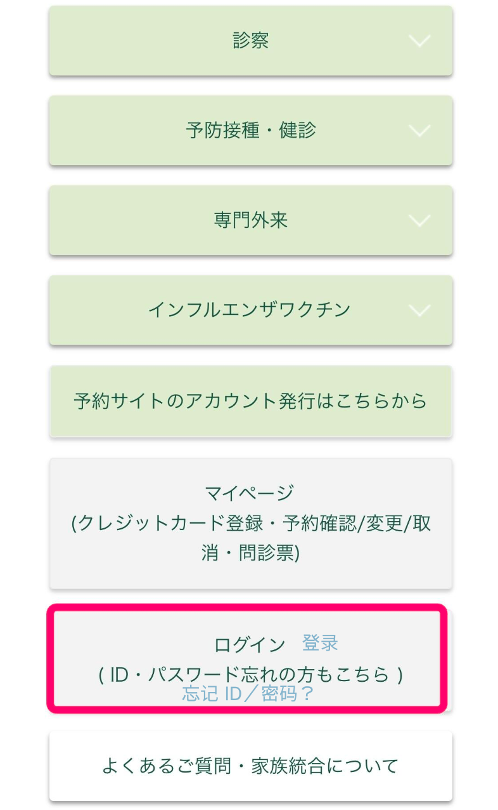
Task: Click the 忘记 ID／密码？ translation text
Action: (248, 694)
